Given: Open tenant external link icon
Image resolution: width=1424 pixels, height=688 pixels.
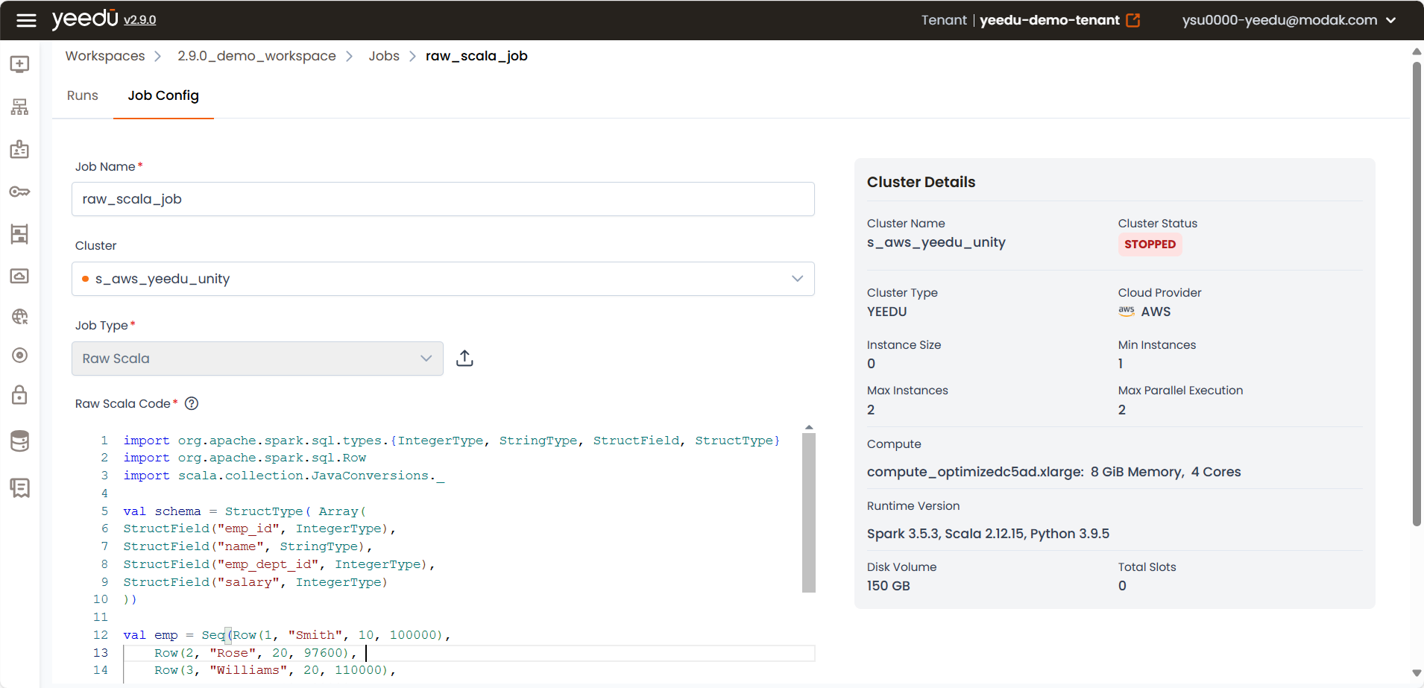Looking at the screenshot, I should [1132, 20].
